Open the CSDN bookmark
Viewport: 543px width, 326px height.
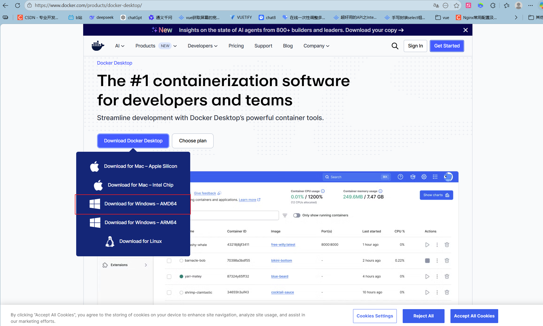coord(38,17)
